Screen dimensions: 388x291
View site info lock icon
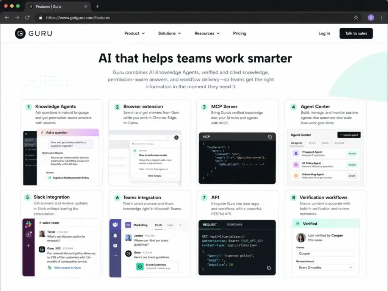click(x=40, y=17)
